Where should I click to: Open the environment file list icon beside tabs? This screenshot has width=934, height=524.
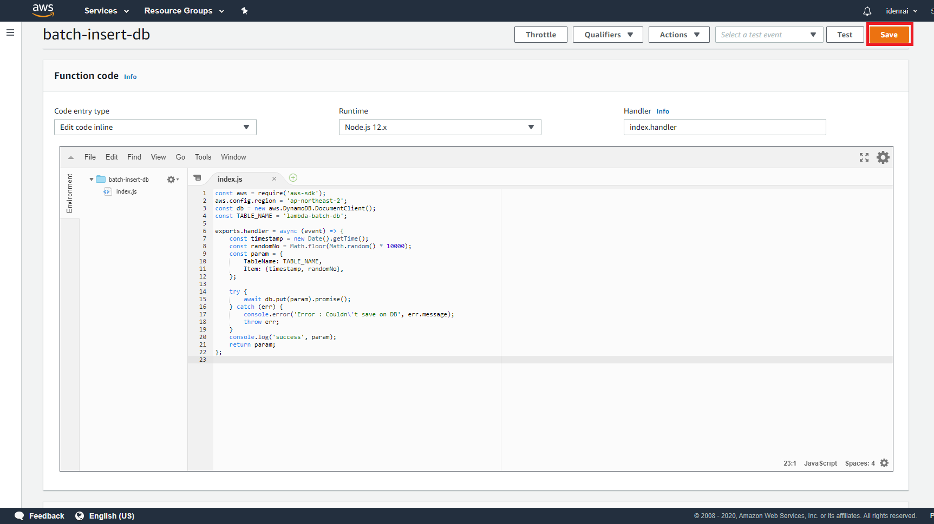[x=198, y=177]
